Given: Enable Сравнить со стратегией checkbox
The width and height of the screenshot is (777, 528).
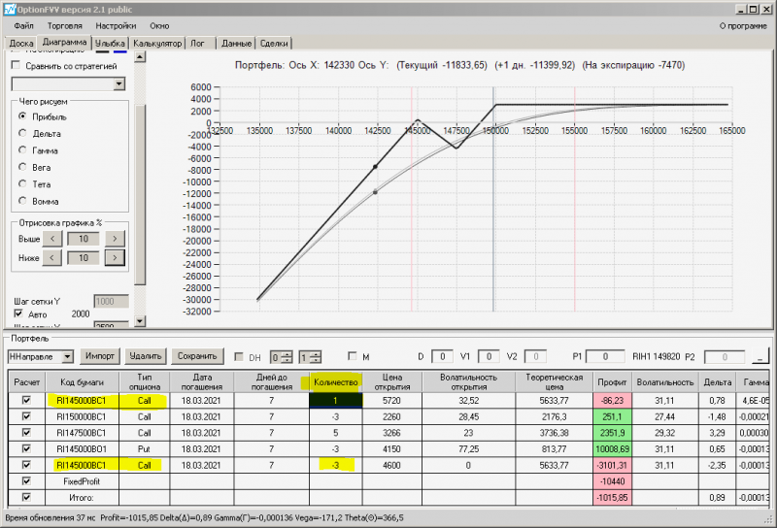Looking at the screenshot, I should pos(16,65).
